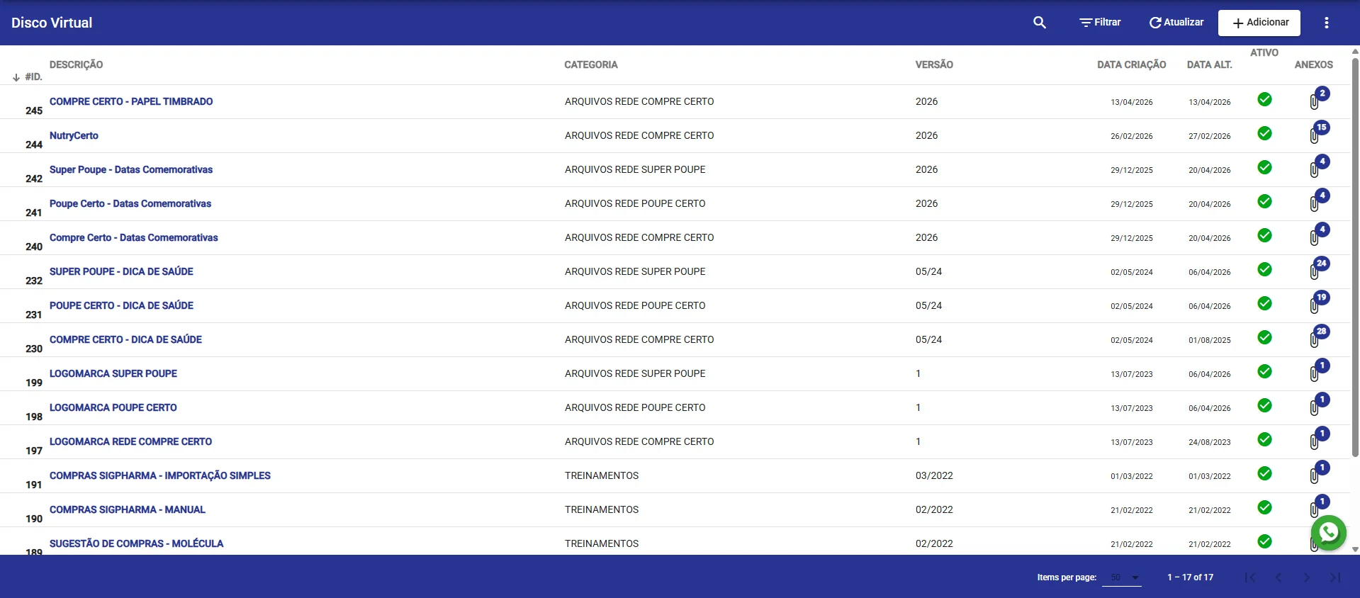1360x598 pixels.
Task: Sort by DESCRIÇÃO column header
Action: 76,64
